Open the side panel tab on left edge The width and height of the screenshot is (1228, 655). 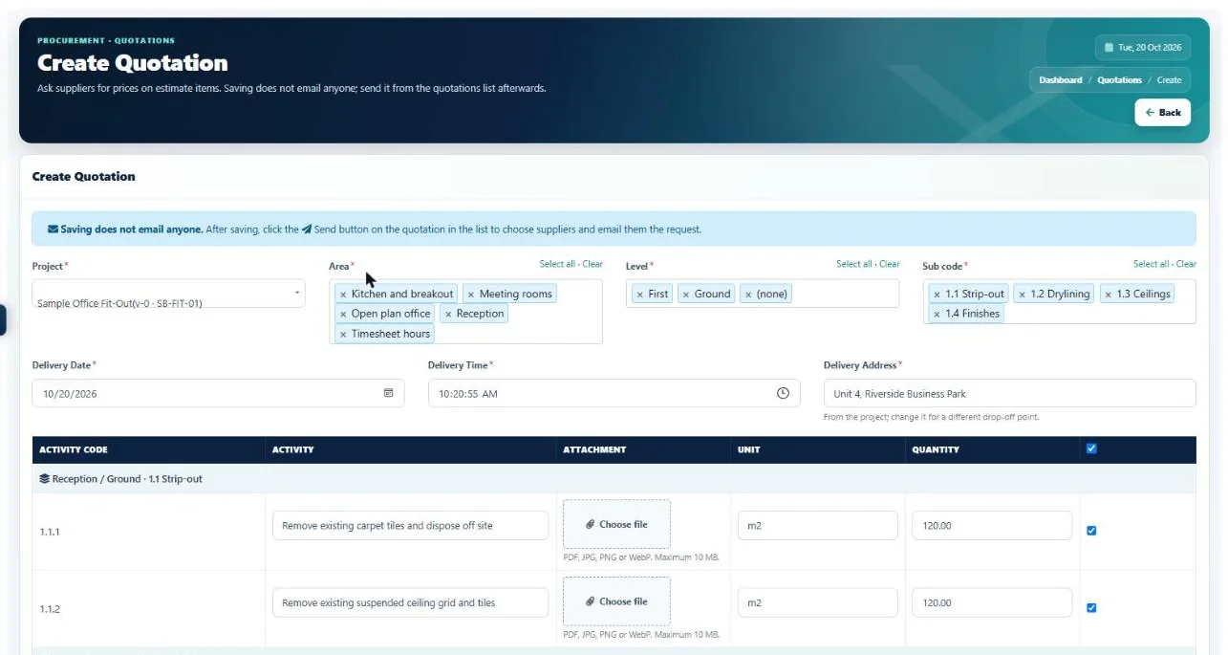[x=3, y=320]
